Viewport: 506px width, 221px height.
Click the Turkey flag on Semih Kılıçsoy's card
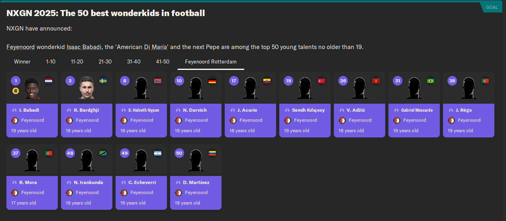(321, 81)
